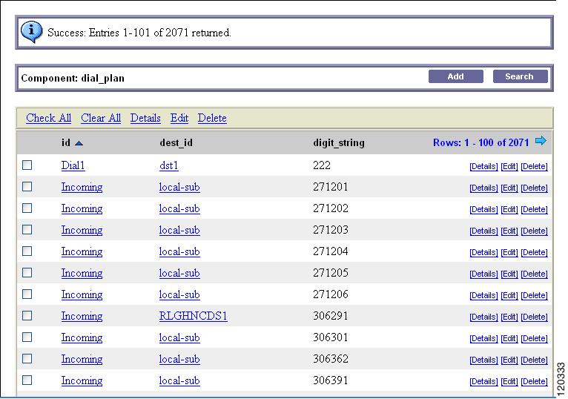Image resolution: width=568 pixels, height=399 pixels.
Task: Click the blue info bubble icon
Action: (x=32, y=32)
